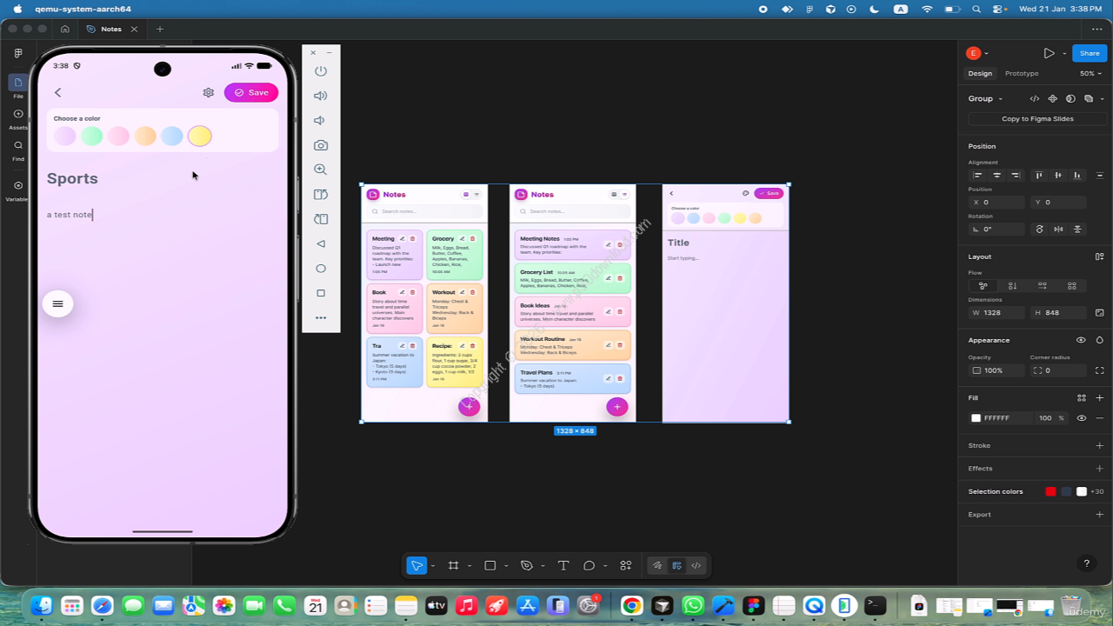The image size is (1113, 626).
Task: Tap the hamburger menu button in the phone app
Action: click(x=57, y=303)
